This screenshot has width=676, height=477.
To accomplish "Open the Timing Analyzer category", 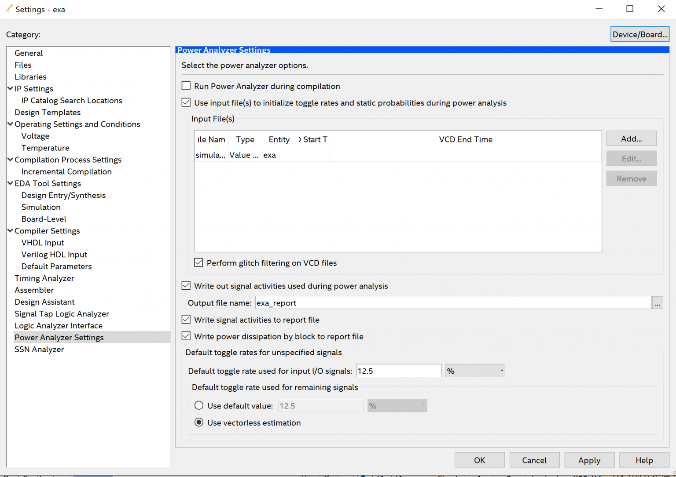I will coord(44,278).
